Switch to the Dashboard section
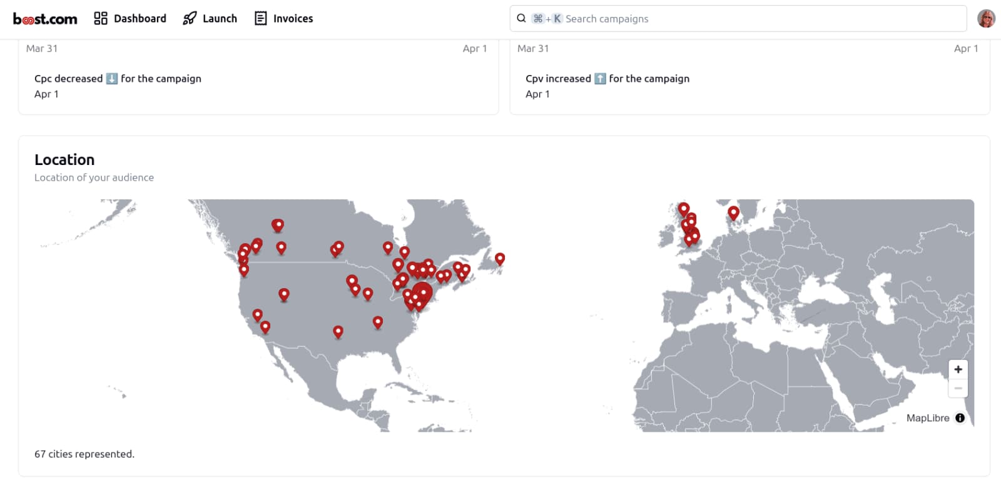Image resolution: width=1001 pixels, height=500 pixels. (x=139, y=18)
